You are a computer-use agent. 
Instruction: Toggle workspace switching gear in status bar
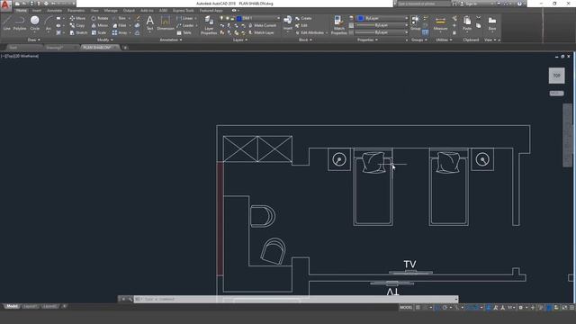(x=520, y=308)
